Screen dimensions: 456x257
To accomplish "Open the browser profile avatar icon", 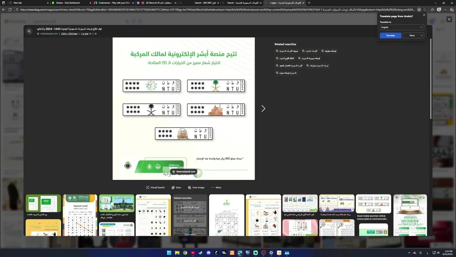I will coord(439,10).
